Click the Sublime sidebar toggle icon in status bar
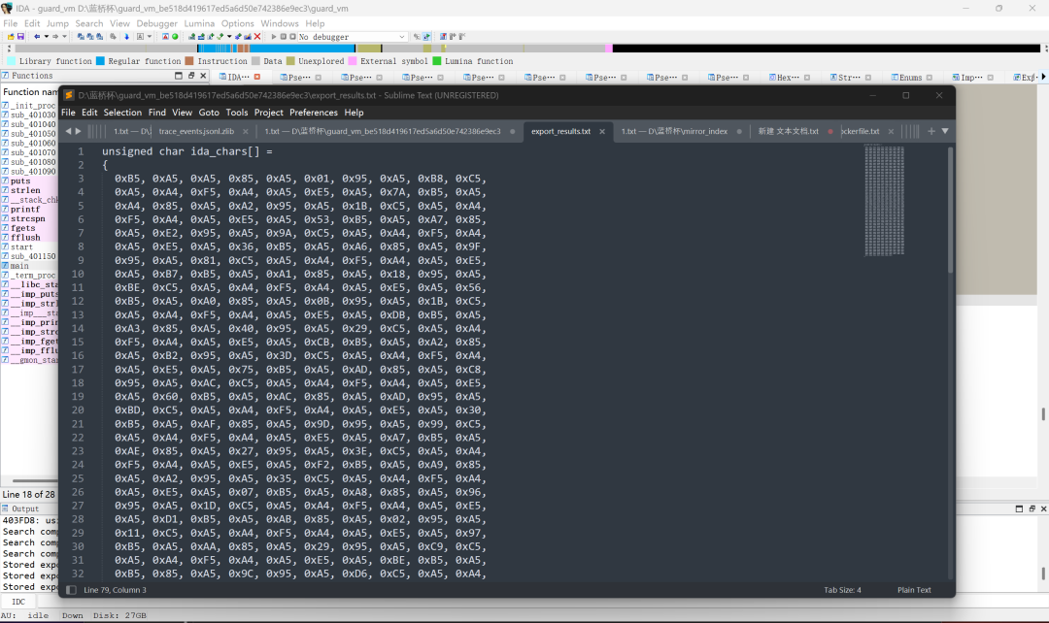 coord(72,590)
